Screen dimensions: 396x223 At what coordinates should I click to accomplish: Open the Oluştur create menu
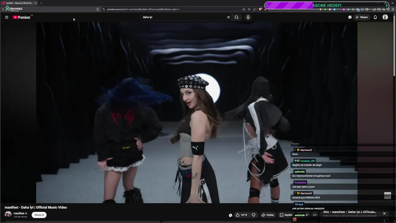pyautogui.click(x=362, y=17)
